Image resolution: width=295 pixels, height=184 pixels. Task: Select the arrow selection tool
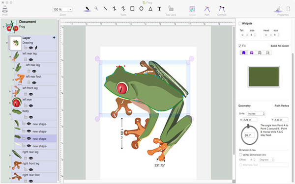click(x=87, y=9)
